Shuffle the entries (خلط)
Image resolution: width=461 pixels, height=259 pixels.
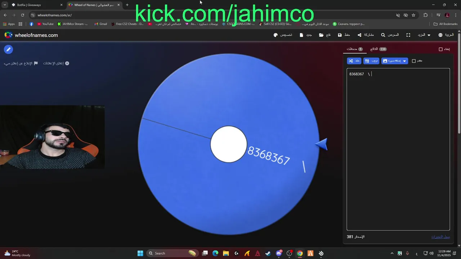(354, 61)
